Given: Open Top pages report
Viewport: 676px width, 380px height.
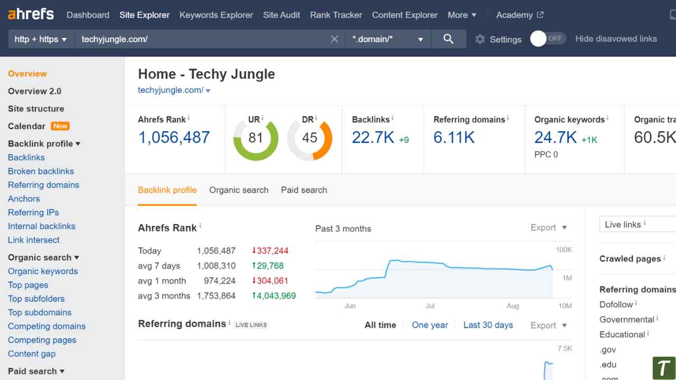Looking at the screenshot, I should (x=28, y=285).
